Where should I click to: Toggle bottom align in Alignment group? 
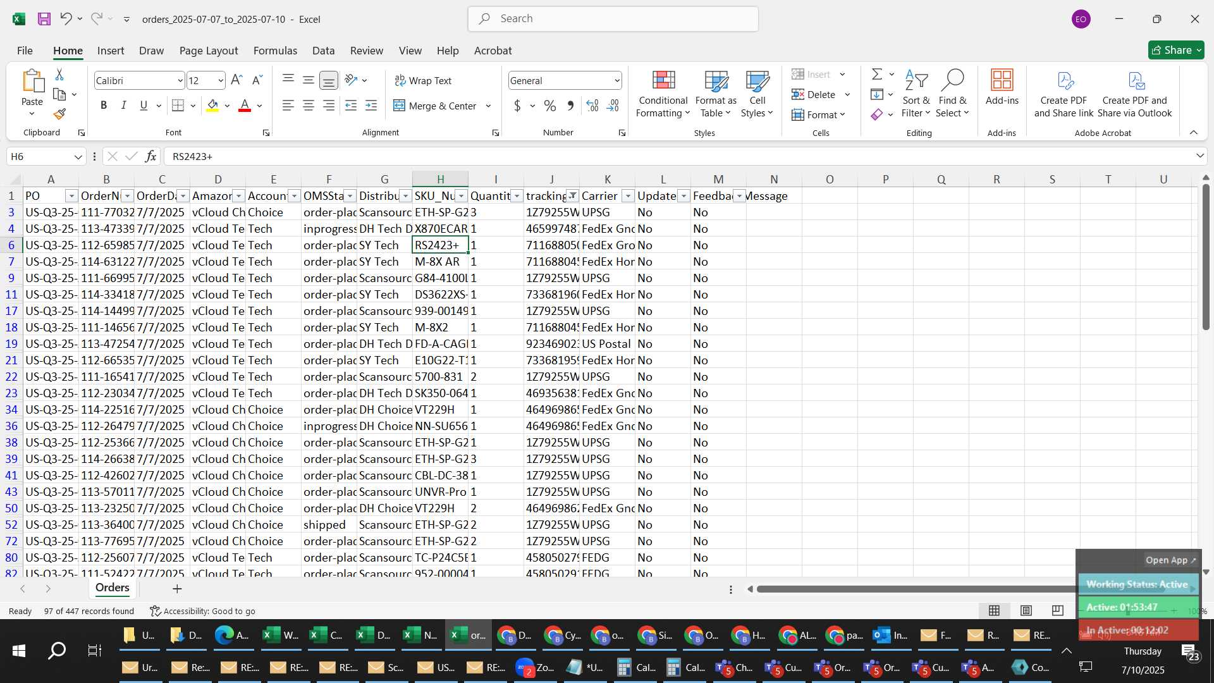[329, 80]
